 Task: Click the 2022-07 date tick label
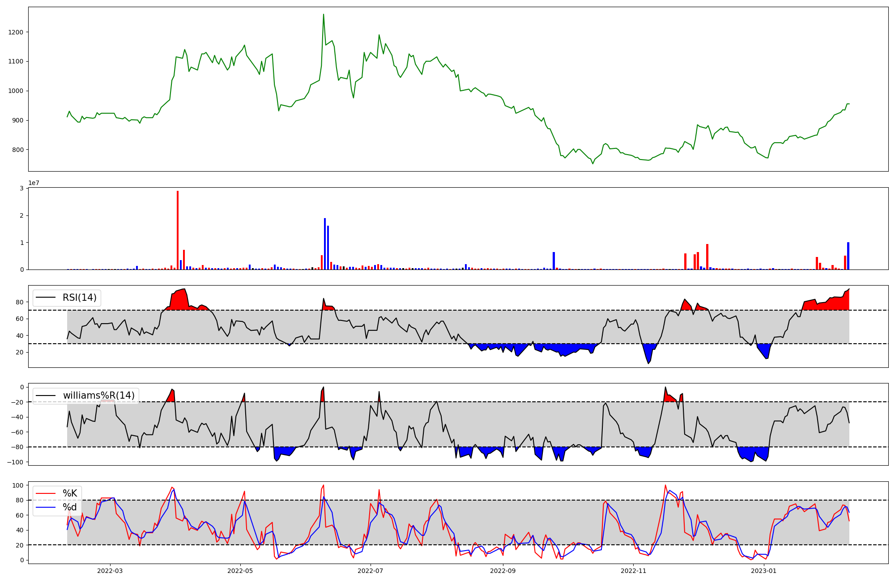pos(371,571)
